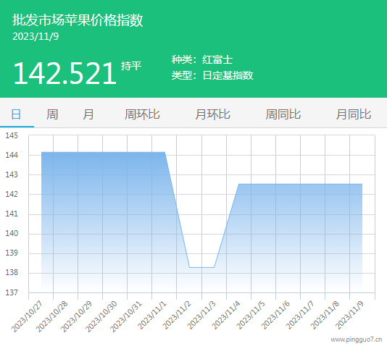Click the 145 y-axis label
The height and width of the screenshot is (346, 387).
pos(12,135)
